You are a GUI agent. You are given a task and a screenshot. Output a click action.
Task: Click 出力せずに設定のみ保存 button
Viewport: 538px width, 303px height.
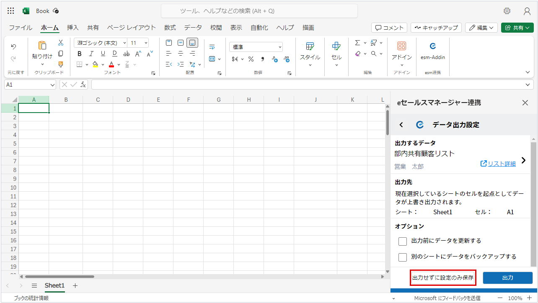point(443,278)
